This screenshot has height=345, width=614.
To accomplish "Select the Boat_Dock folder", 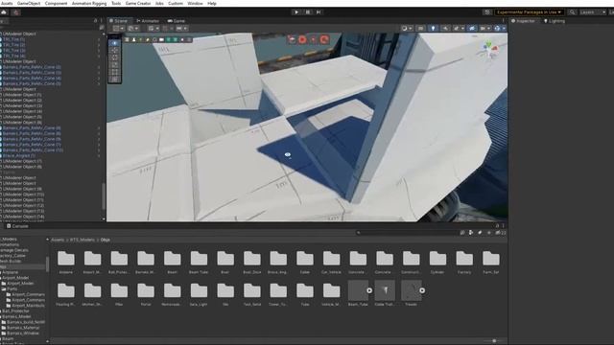I will [251, 262].
